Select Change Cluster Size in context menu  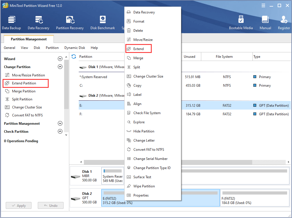point(153,76)
